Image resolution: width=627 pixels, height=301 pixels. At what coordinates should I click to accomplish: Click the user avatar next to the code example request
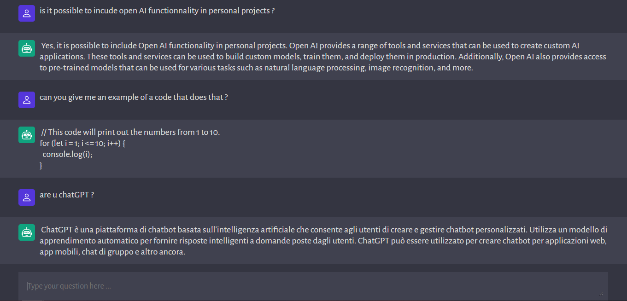tap(27, 100)
